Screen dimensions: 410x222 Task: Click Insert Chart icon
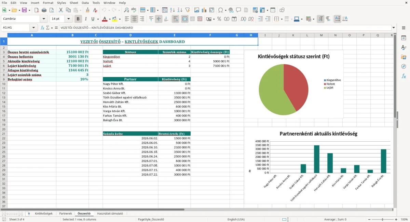tap(204, 10)
